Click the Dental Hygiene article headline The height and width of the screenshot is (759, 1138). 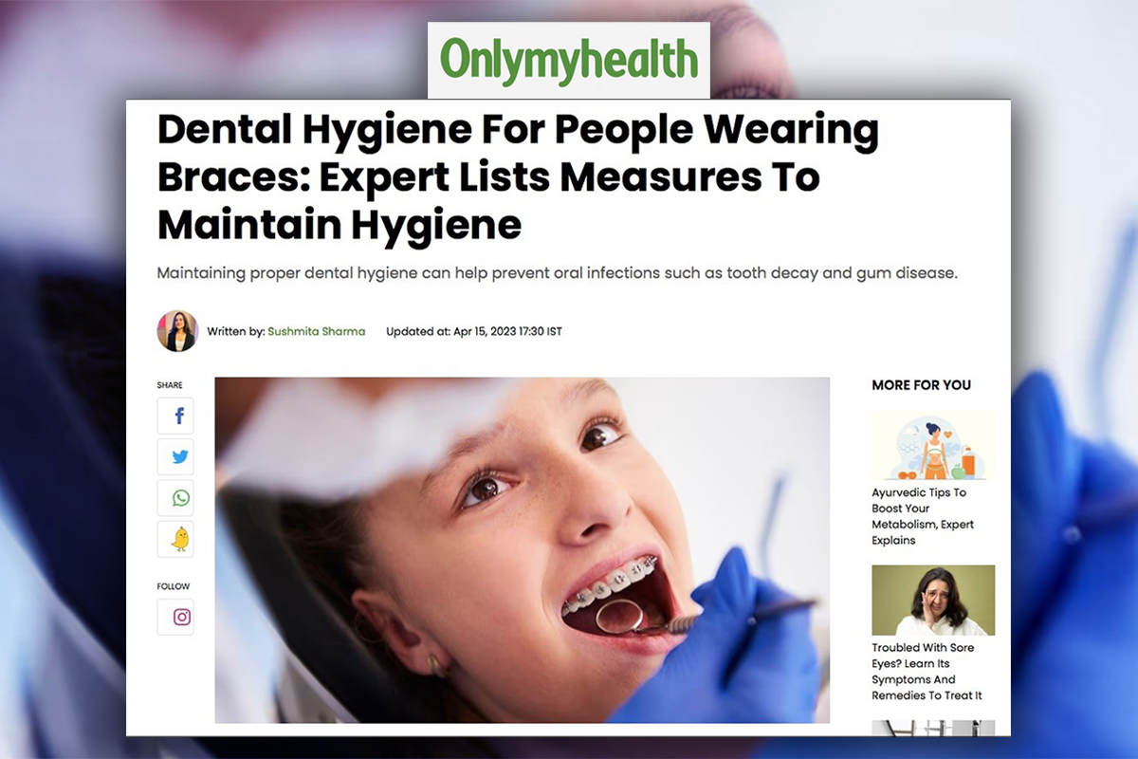click(518, 177)
